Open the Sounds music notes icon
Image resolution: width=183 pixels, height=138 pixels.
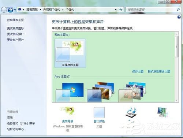click(x=131, y=112)
